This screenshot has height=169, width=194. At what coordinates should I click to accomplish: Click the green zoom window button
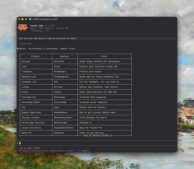tap(26, 19)
